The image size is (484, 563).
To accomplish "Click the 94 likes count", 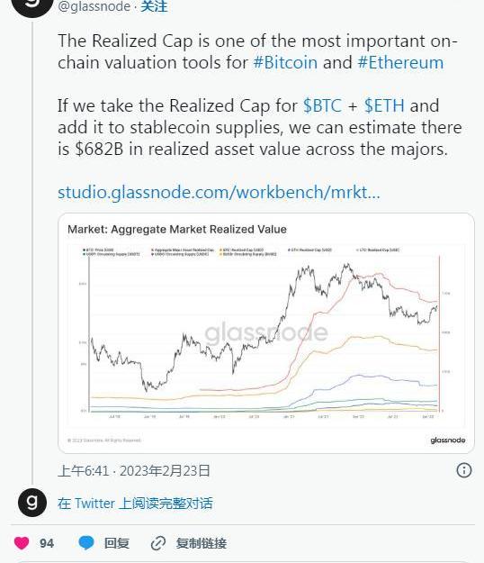I will (x=47, y=543).
